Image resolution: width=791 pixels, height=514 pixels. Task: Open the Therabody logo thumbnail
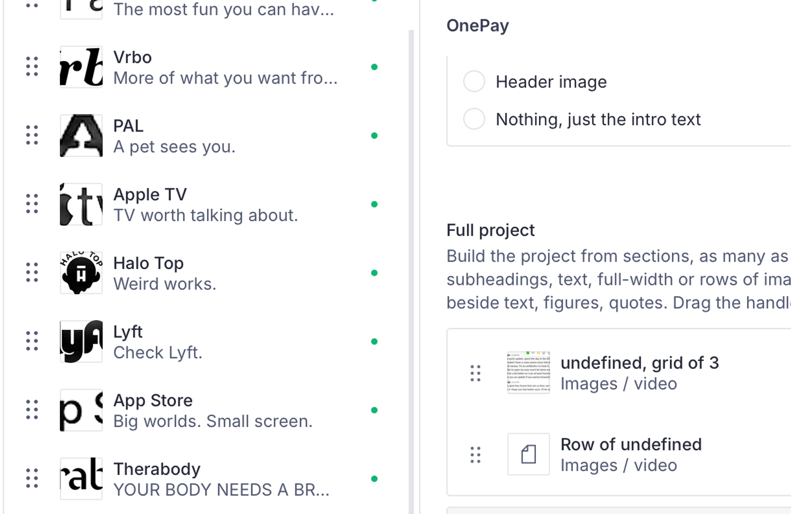(x=81, y=478)
